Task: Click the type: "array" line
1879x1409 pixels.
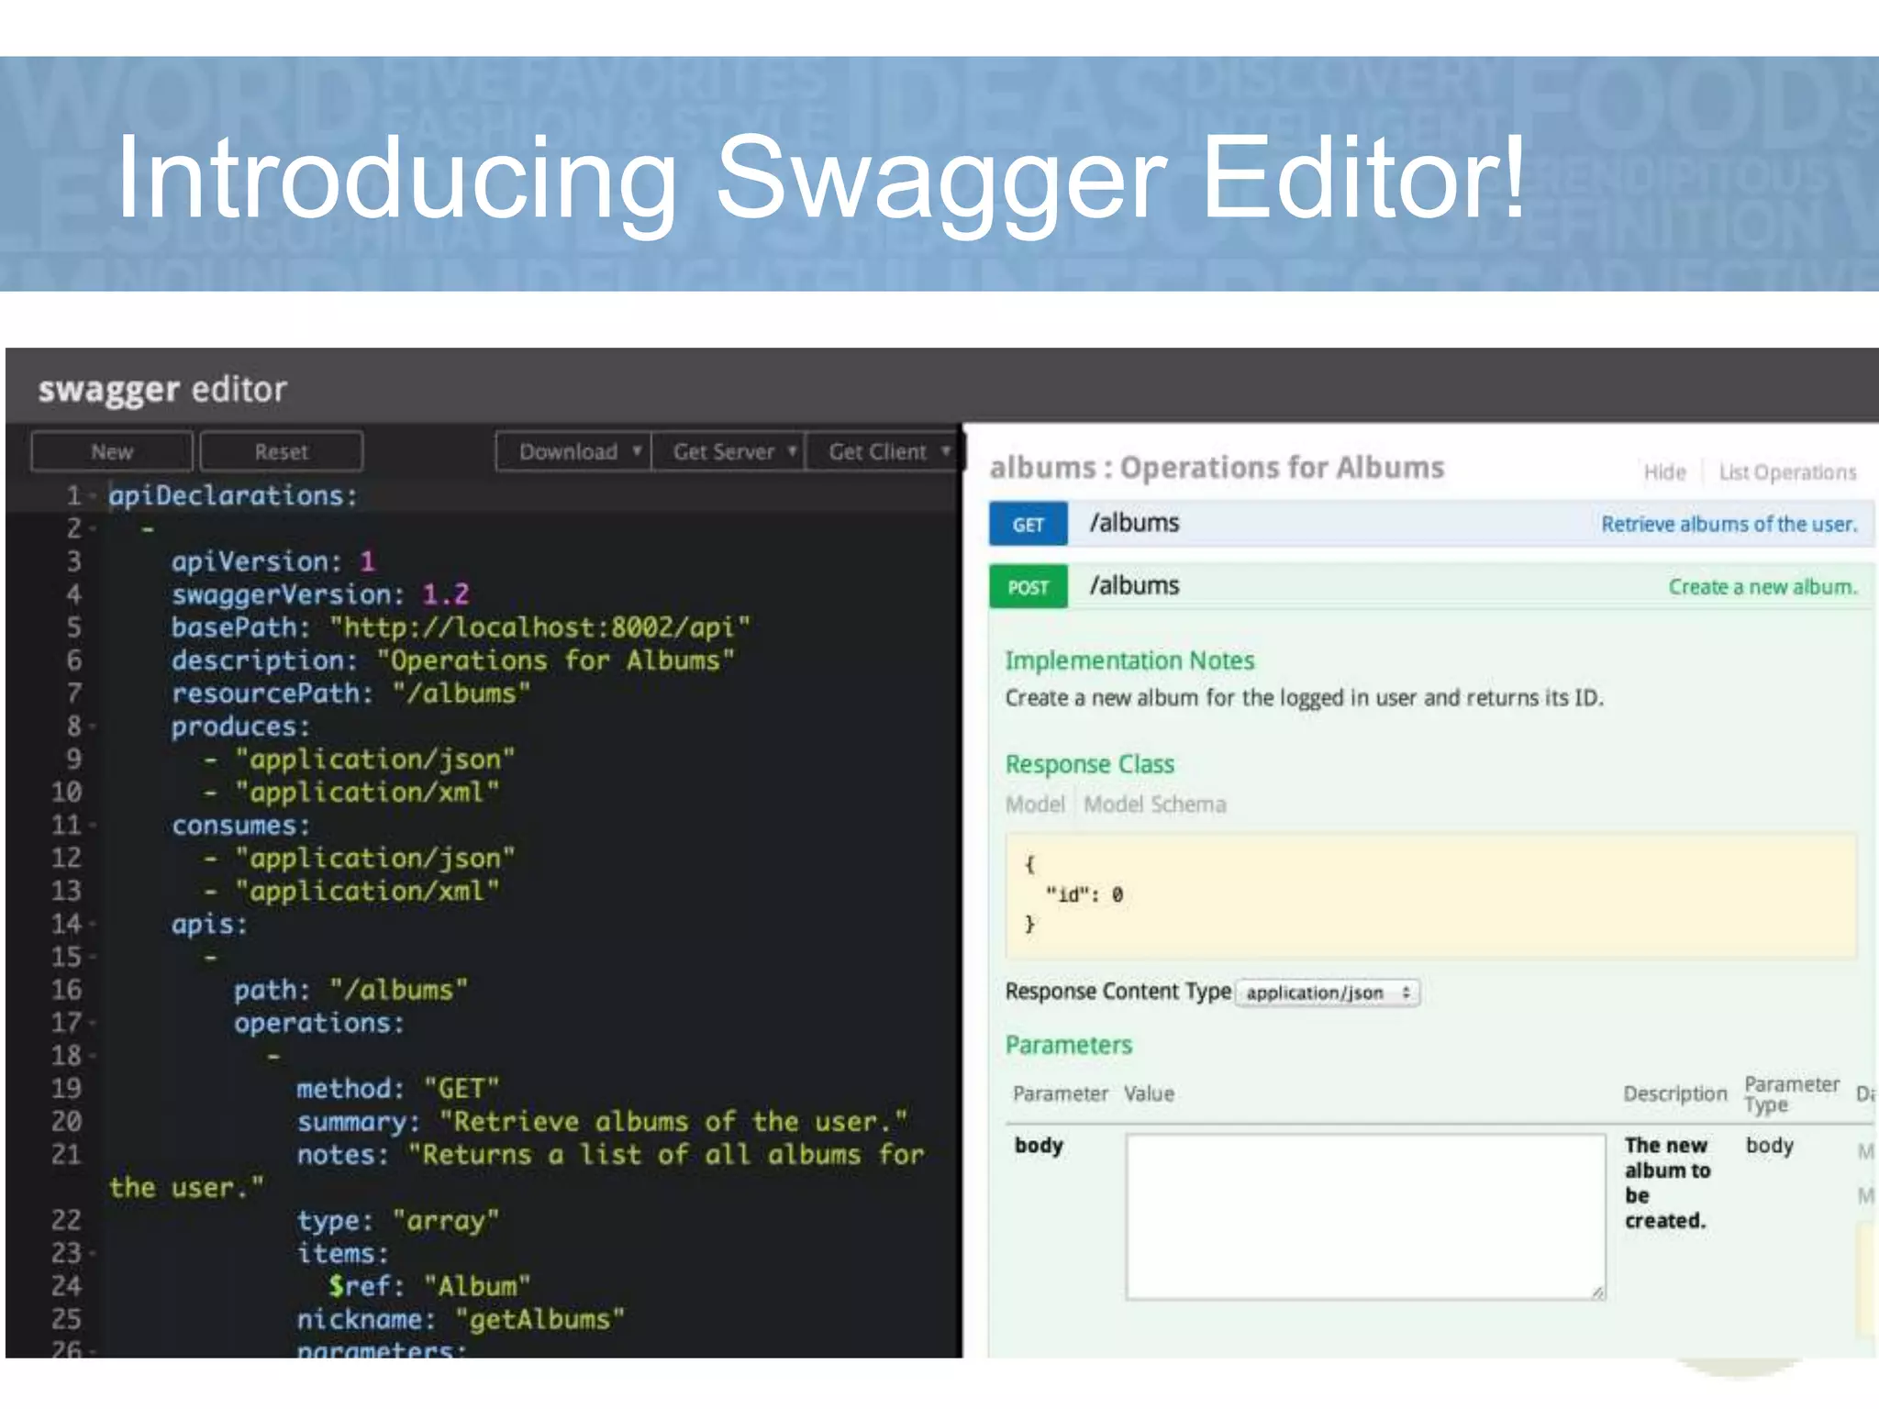Action: [x=398, y=1221]
